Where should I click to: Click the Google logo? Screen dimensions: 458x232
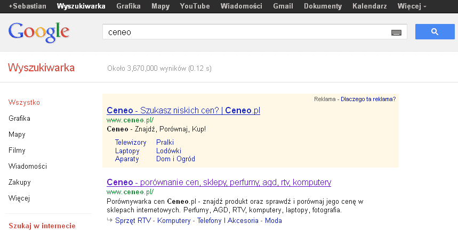[x=39, y=32]
